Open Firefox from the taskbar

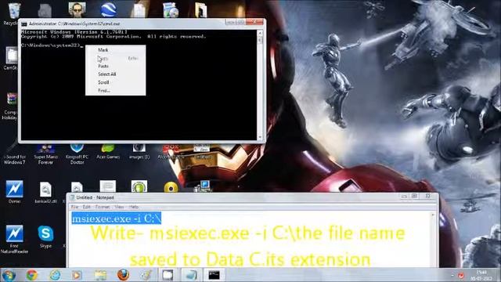coord(124,275)
